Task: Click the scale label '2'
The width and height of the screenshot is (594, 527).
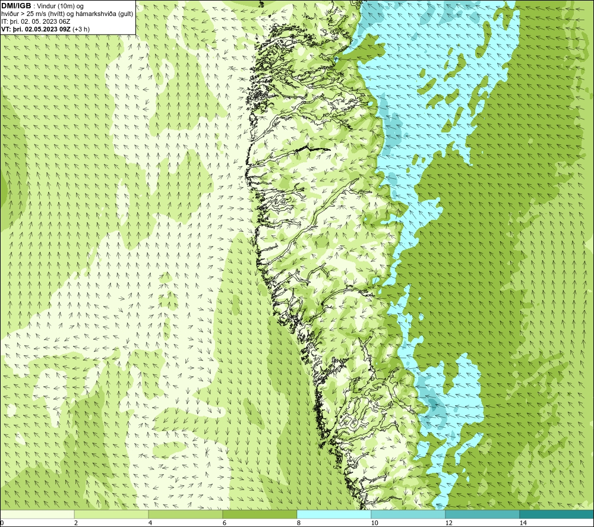Action: click(76, 523)
